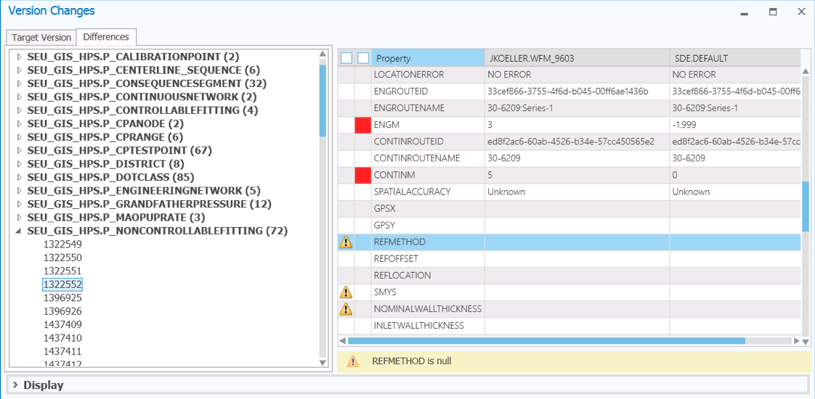This screenshot has height=399, width=815.
Task: Expand SEU_GIS_HPS.P_ENGINEERINGNETWORK node
Action: click(x=20, y=191)
